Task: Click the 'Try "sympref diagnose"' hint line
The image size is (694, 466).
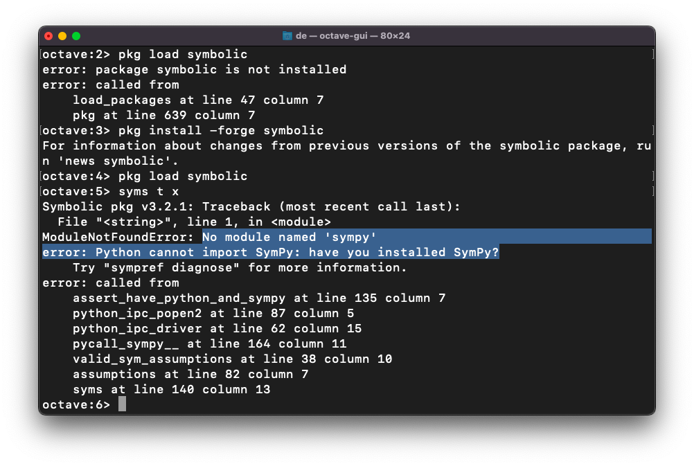Action: point(240,268)
